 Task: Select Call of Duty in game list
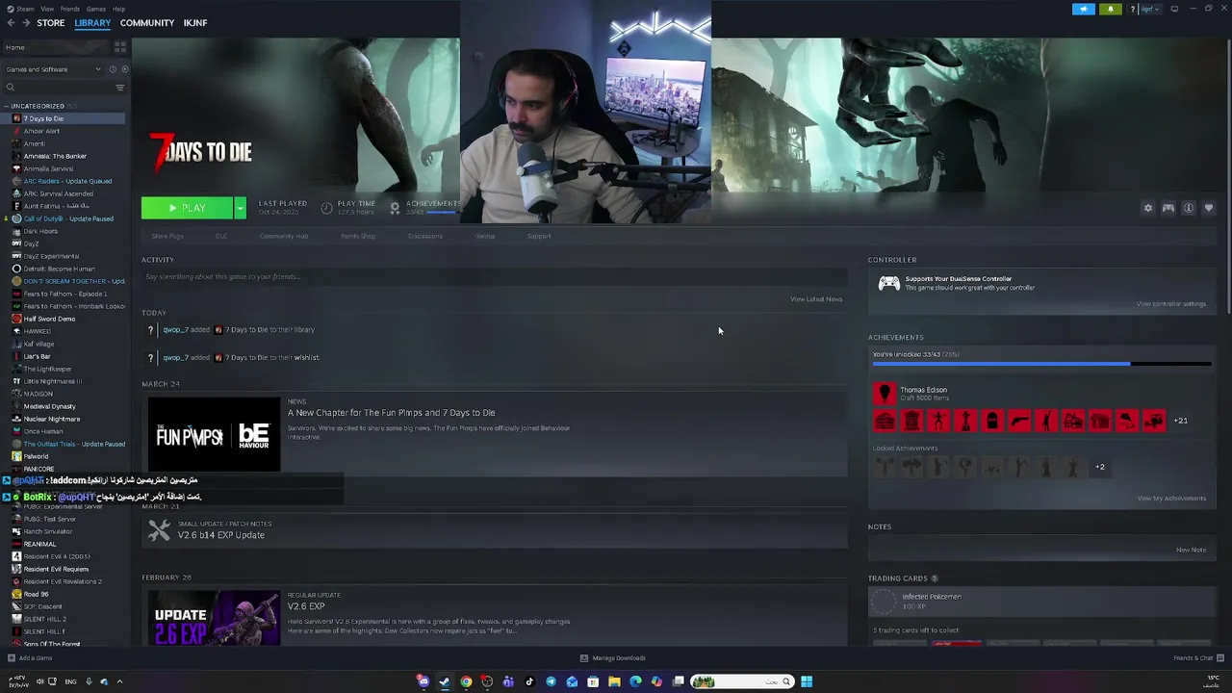63,218
